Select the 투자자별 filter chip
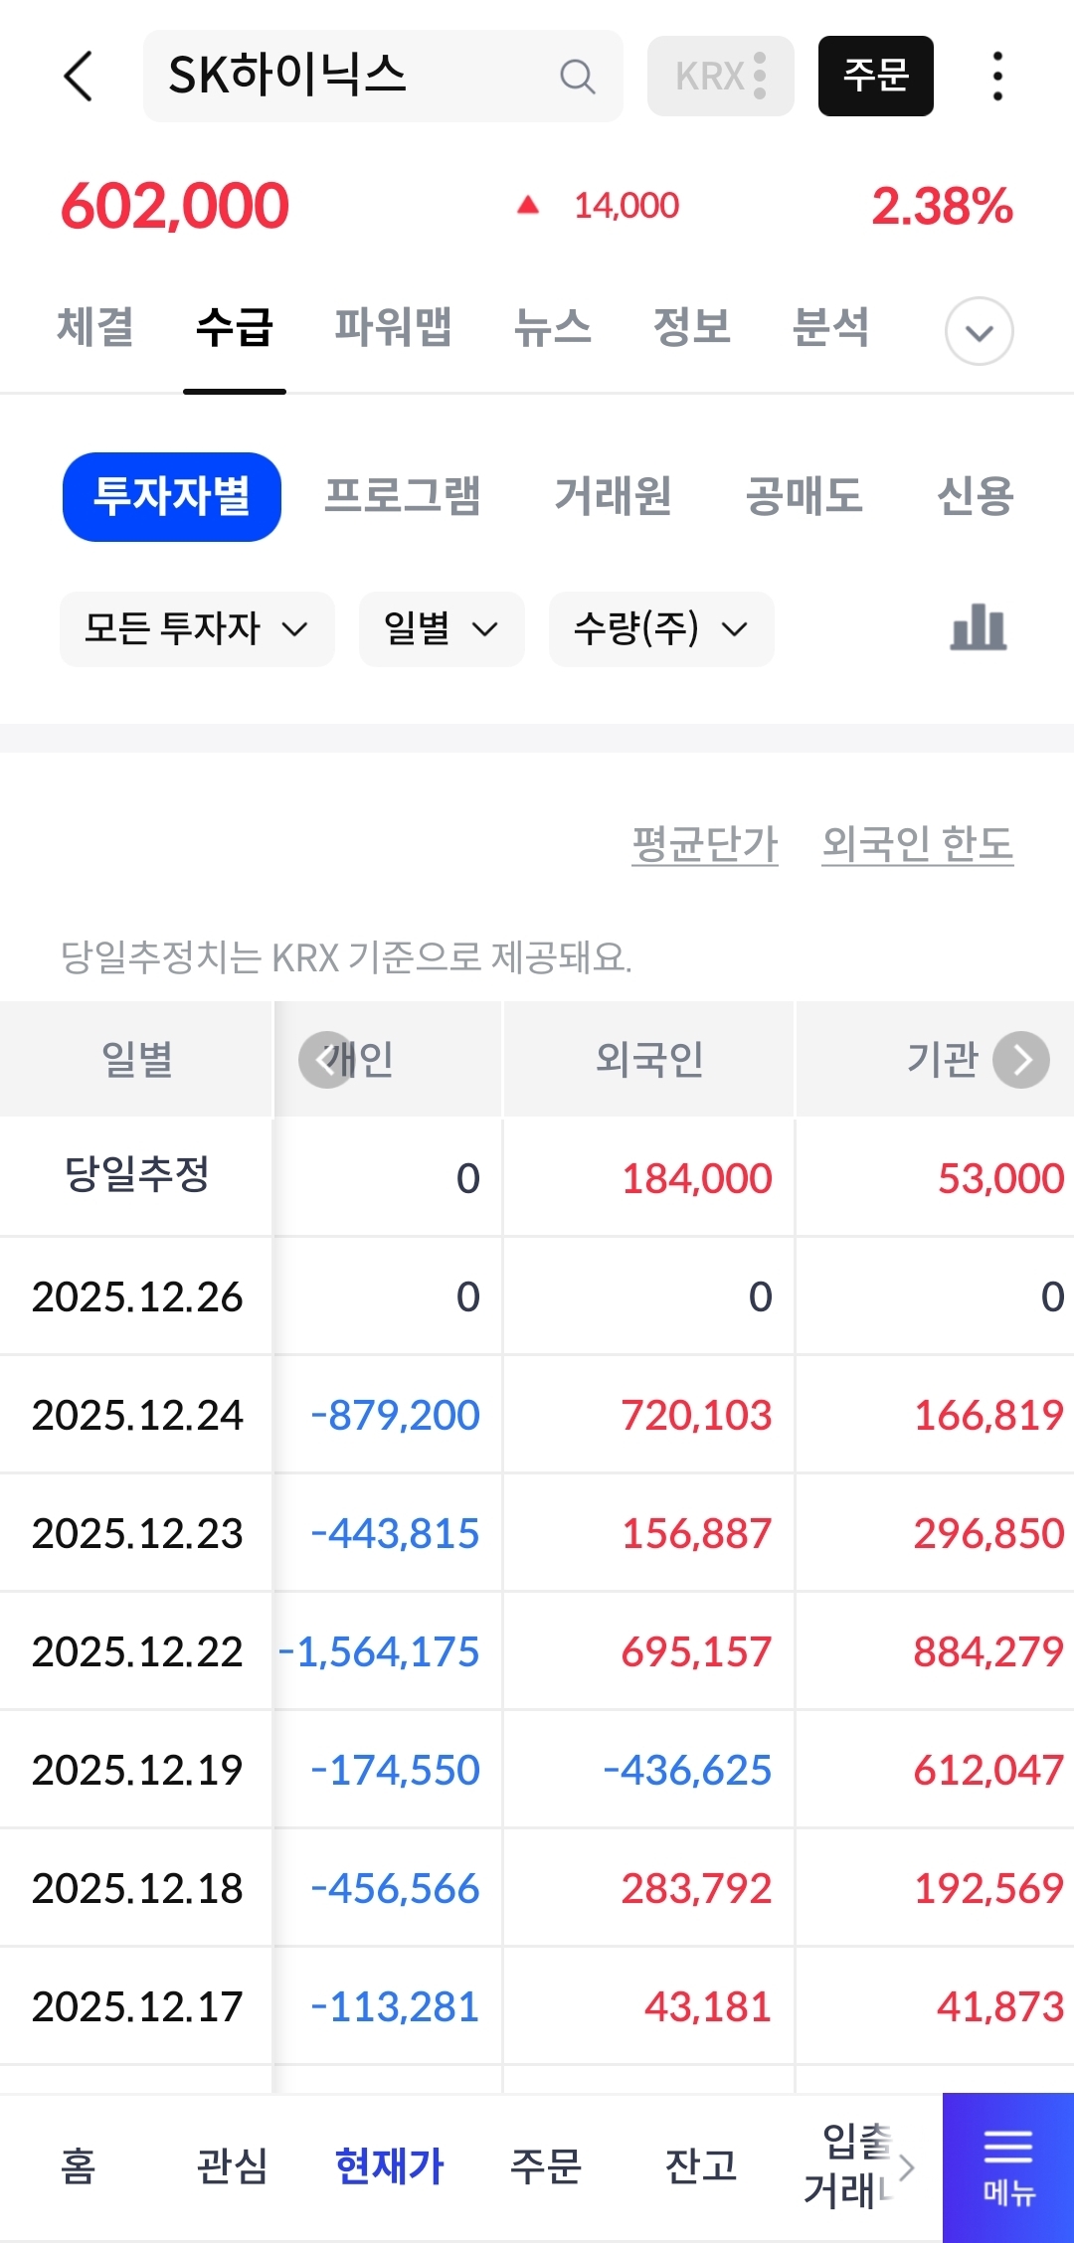The width and height of the screenshot is (1074, 2243). coord(172,497)
